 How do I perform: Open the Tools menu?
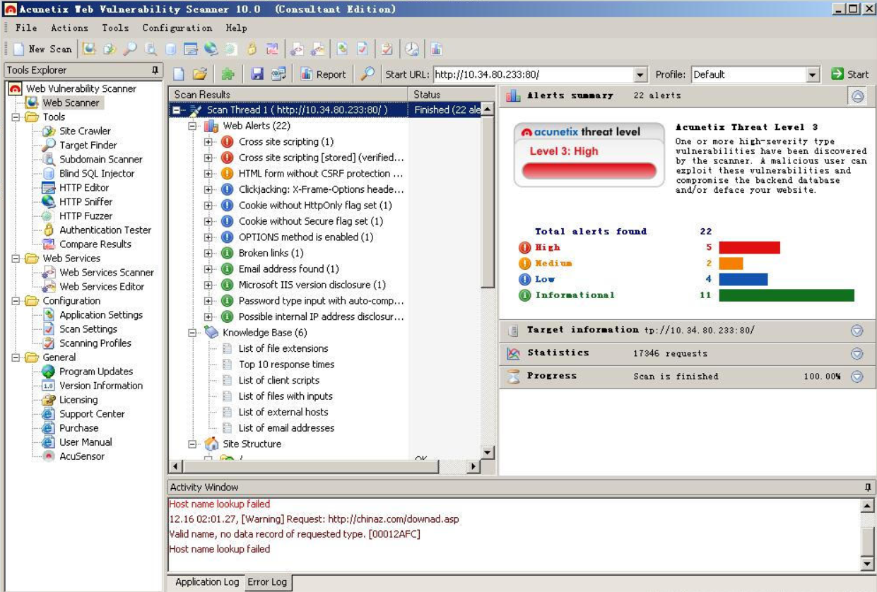pyautogui.click(x=115, y=28)
